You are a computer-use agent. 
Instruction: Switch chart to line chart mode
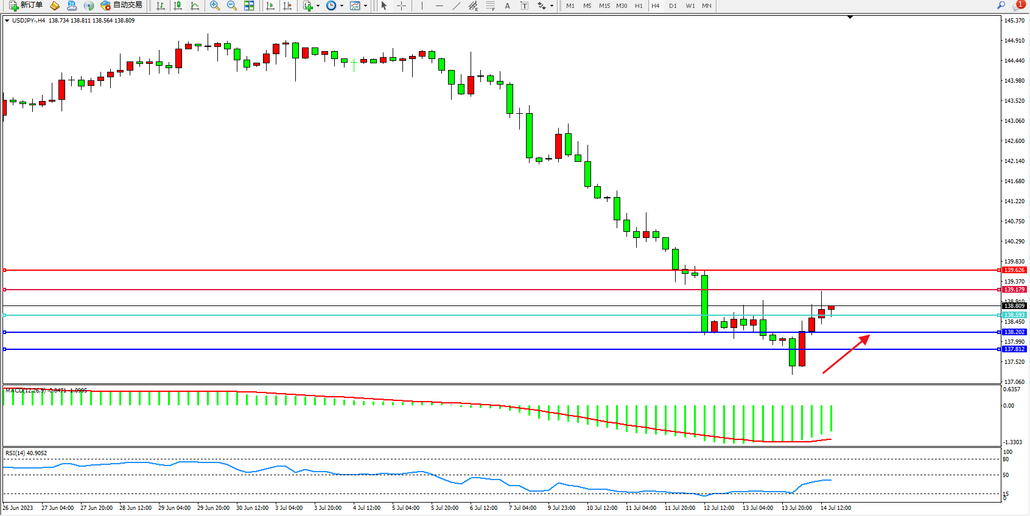point(195,5)
